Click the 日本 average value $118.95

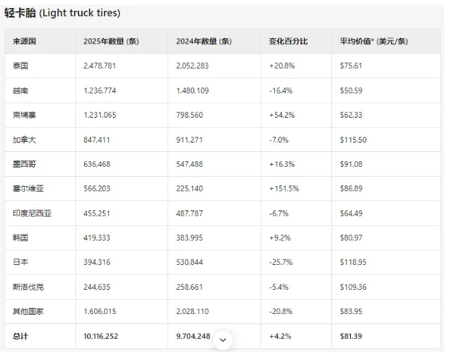pyautogui.click(x=354, y=262)
